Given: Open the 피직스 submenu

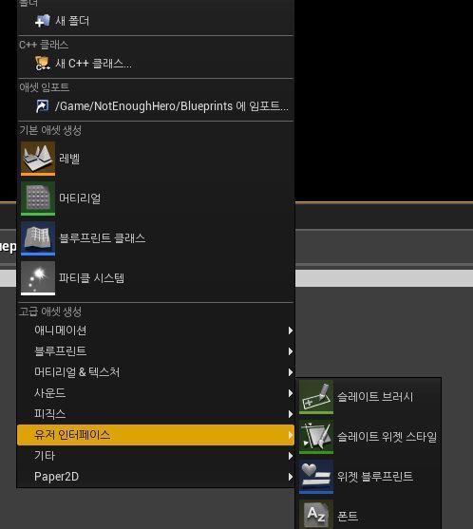Looking at the screenshot, I should (156, 414).
